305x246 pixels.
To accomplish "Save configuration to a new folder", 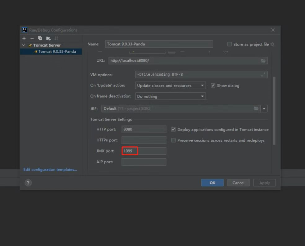I will pyautogui.click(x=48, y=38).
